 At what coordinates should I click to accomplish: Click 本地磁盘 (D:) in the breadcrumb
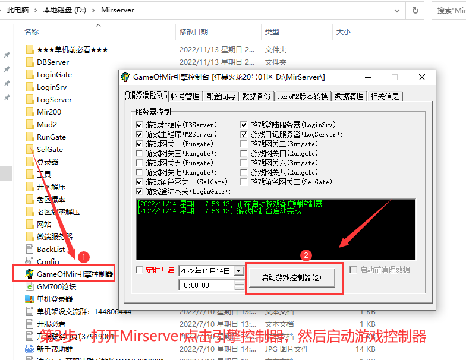[64, 10]
